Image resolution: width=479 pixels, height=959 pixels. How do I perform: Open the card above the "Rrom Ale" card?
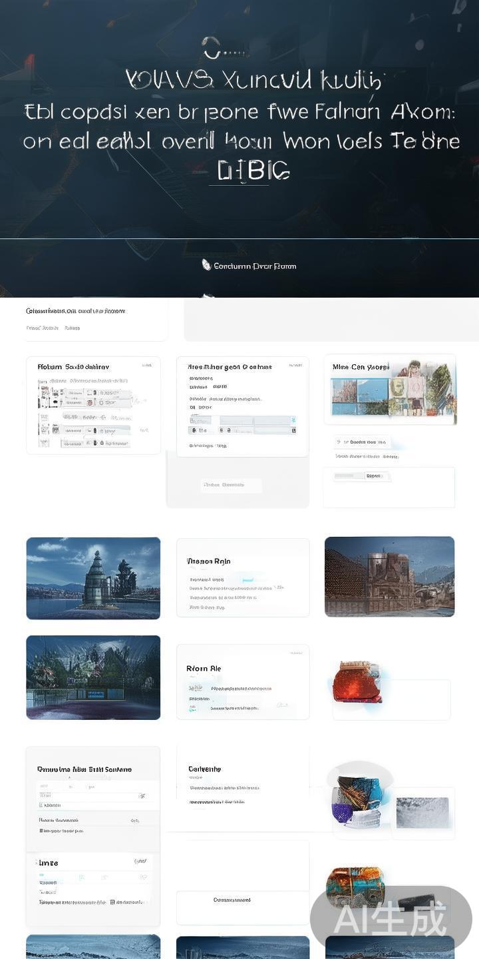click(242, 577)
